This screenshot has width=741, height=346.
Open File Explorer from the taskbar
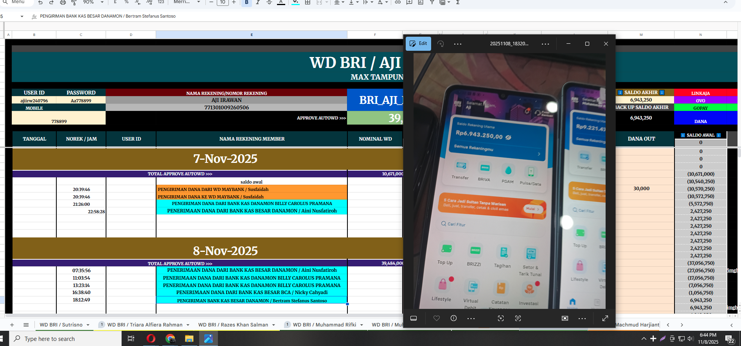pos(189,339)
